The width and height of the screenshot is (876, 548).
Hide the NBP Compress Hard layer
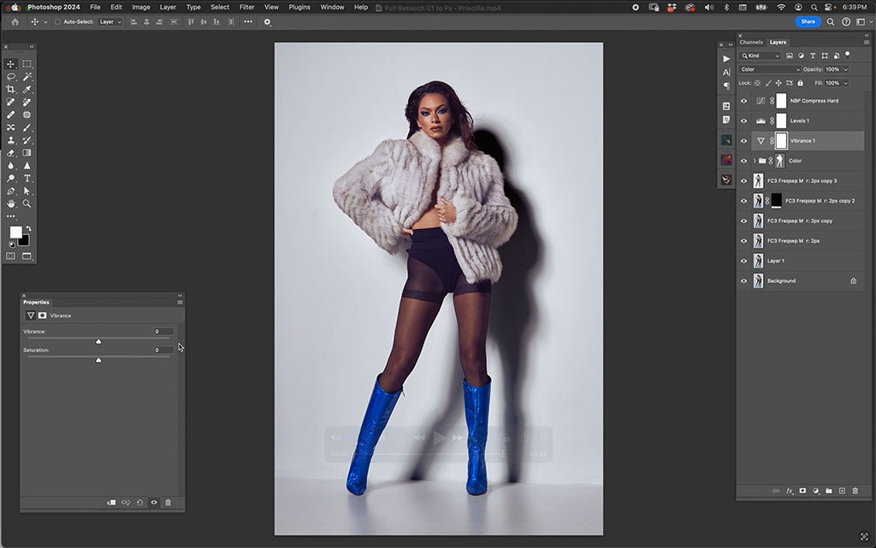(743, 100)
